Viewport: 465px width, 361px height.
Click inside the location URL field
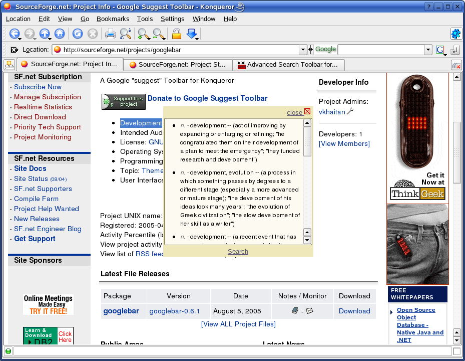(x=175, y=50)
